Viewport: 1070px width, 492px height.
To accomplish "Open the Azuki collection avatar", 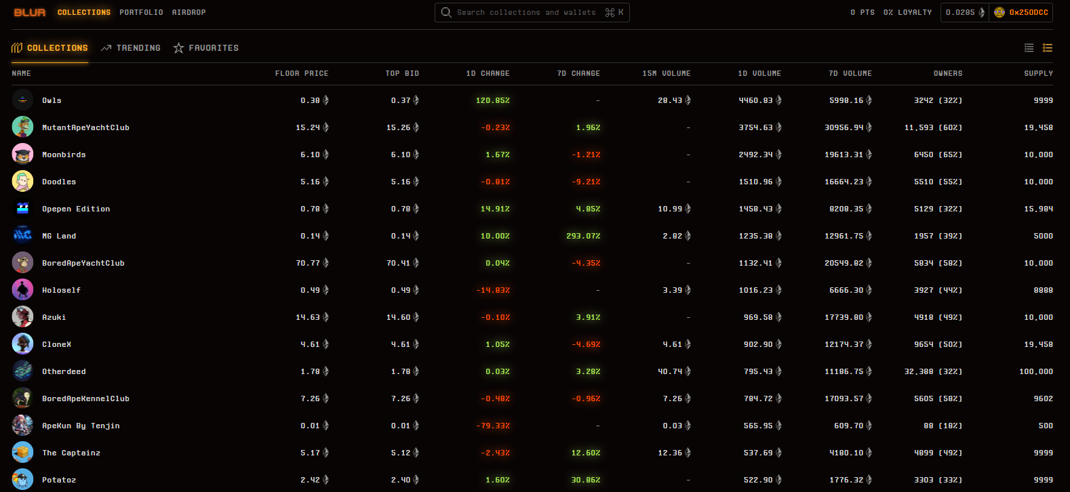I will tap(22, 317).
